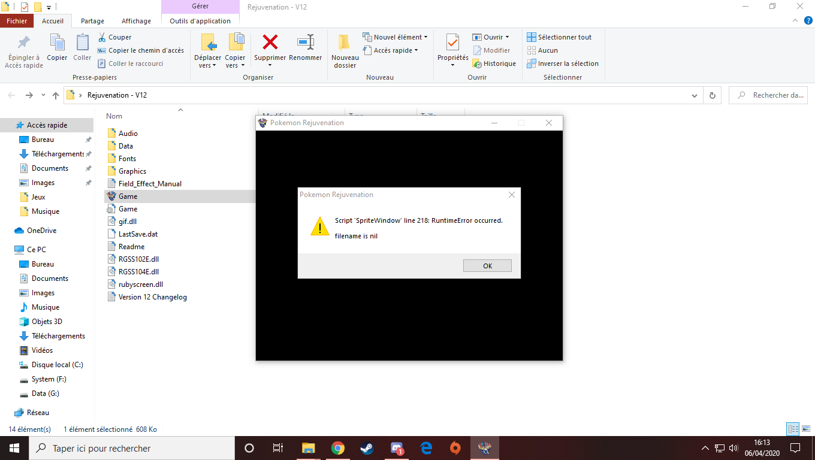Click the refresh button
The image size is (815, 460).
pos(712,95)
